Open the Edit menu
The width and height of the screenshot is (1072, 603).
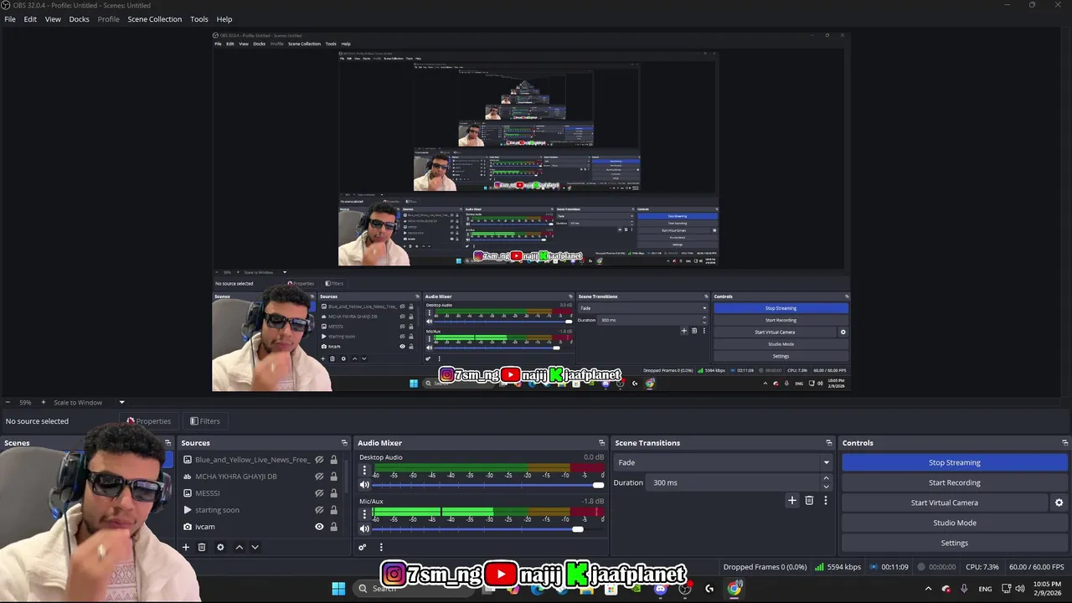tap(30, 19)
